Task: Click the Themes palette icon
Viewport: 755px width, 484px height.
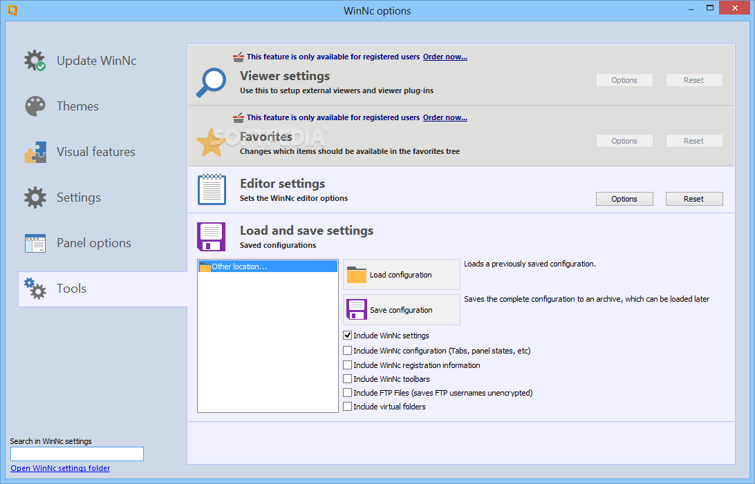Action: pyautogui.click(x=35, y=106)
